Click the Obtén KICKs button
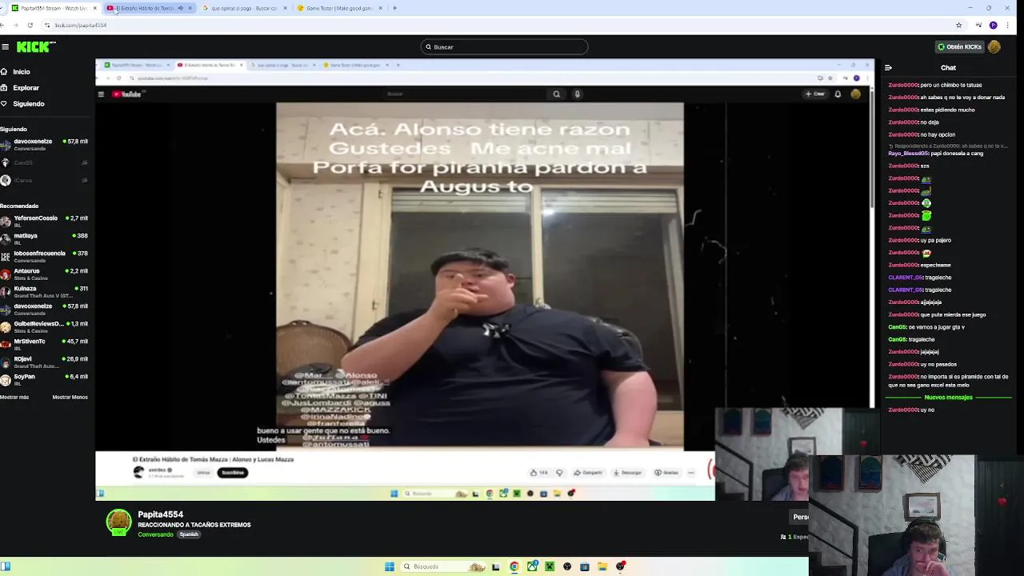1024x576 pixels. 959,47
